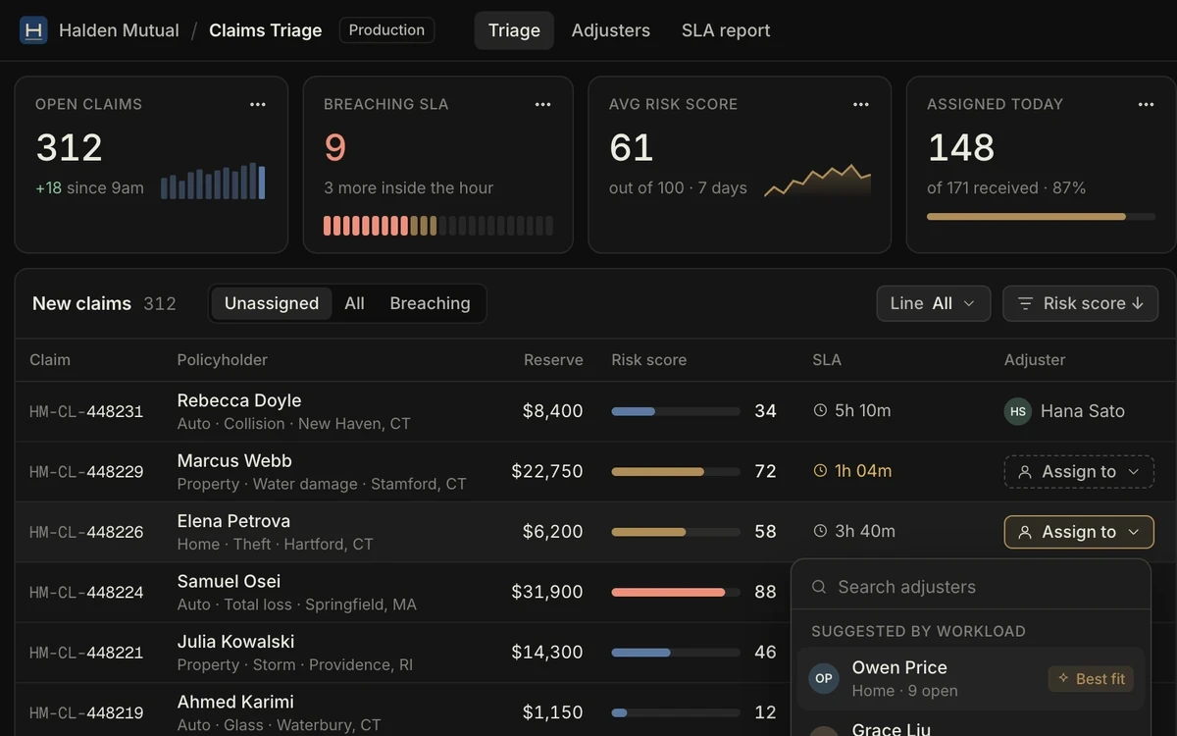Click the Hana Sato adjuster name

(x=1083, y=411)
